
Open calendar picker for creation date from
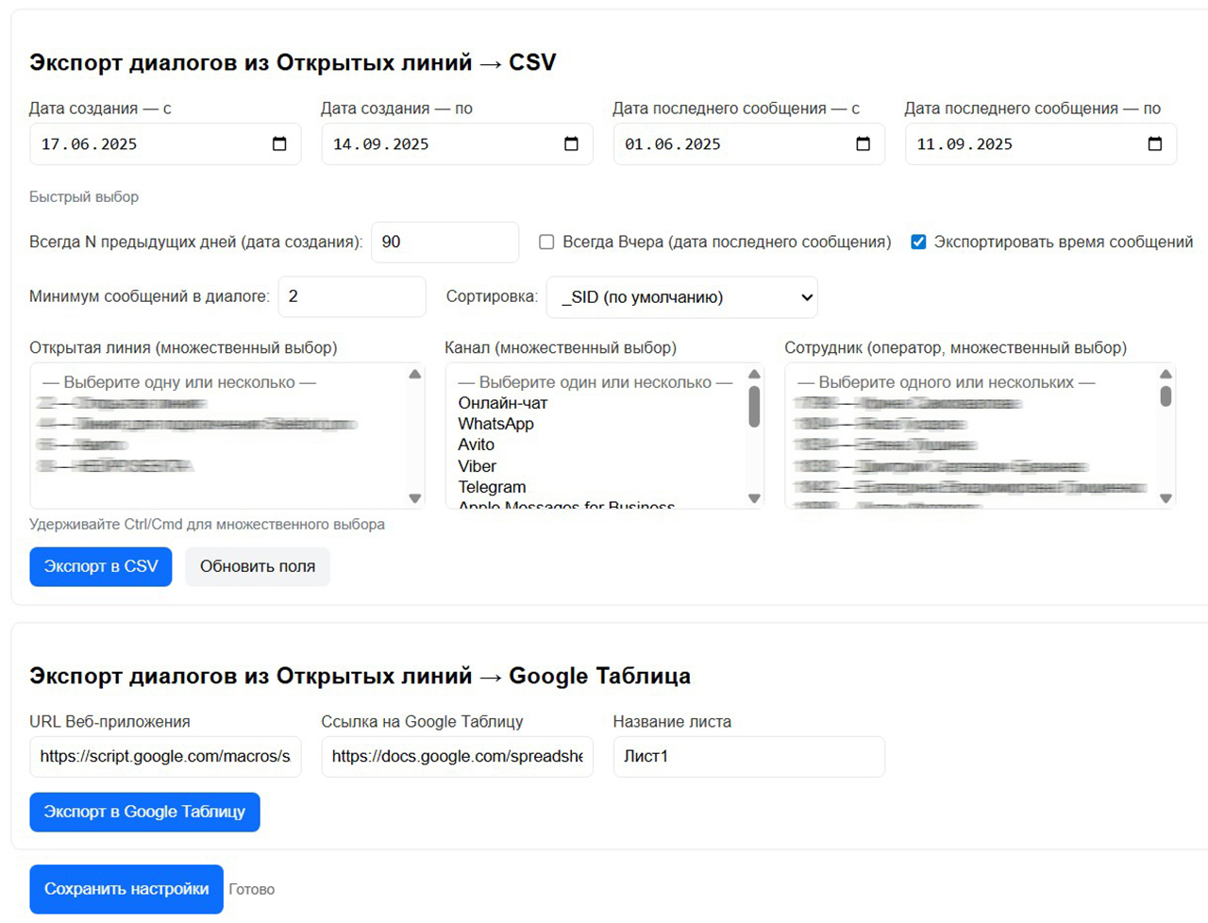(x=279, y=144)
